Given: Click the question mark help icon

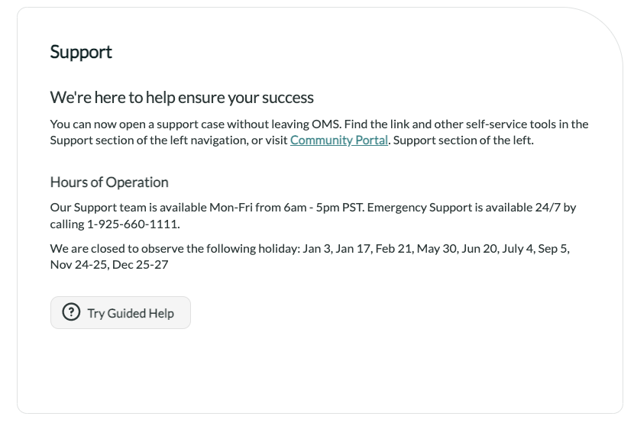Looking at the screenshot, I should (71, 313).
